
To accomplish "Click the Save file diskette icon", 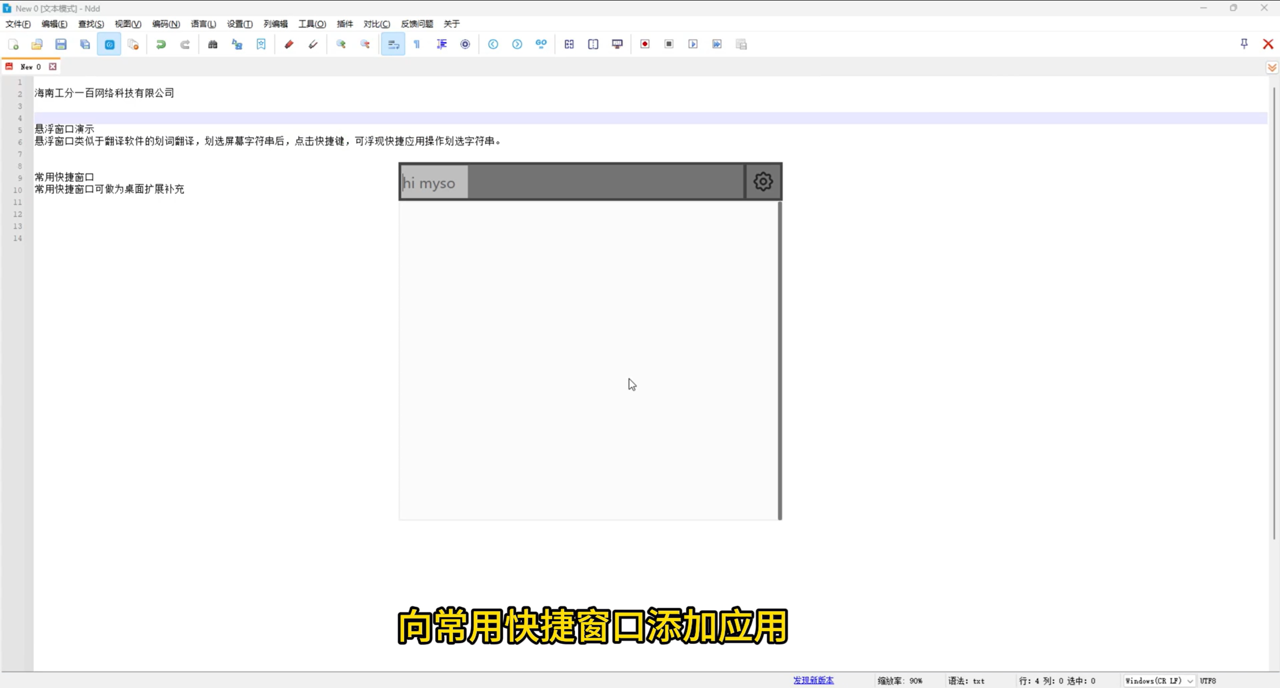I will [x=61, y=44].
